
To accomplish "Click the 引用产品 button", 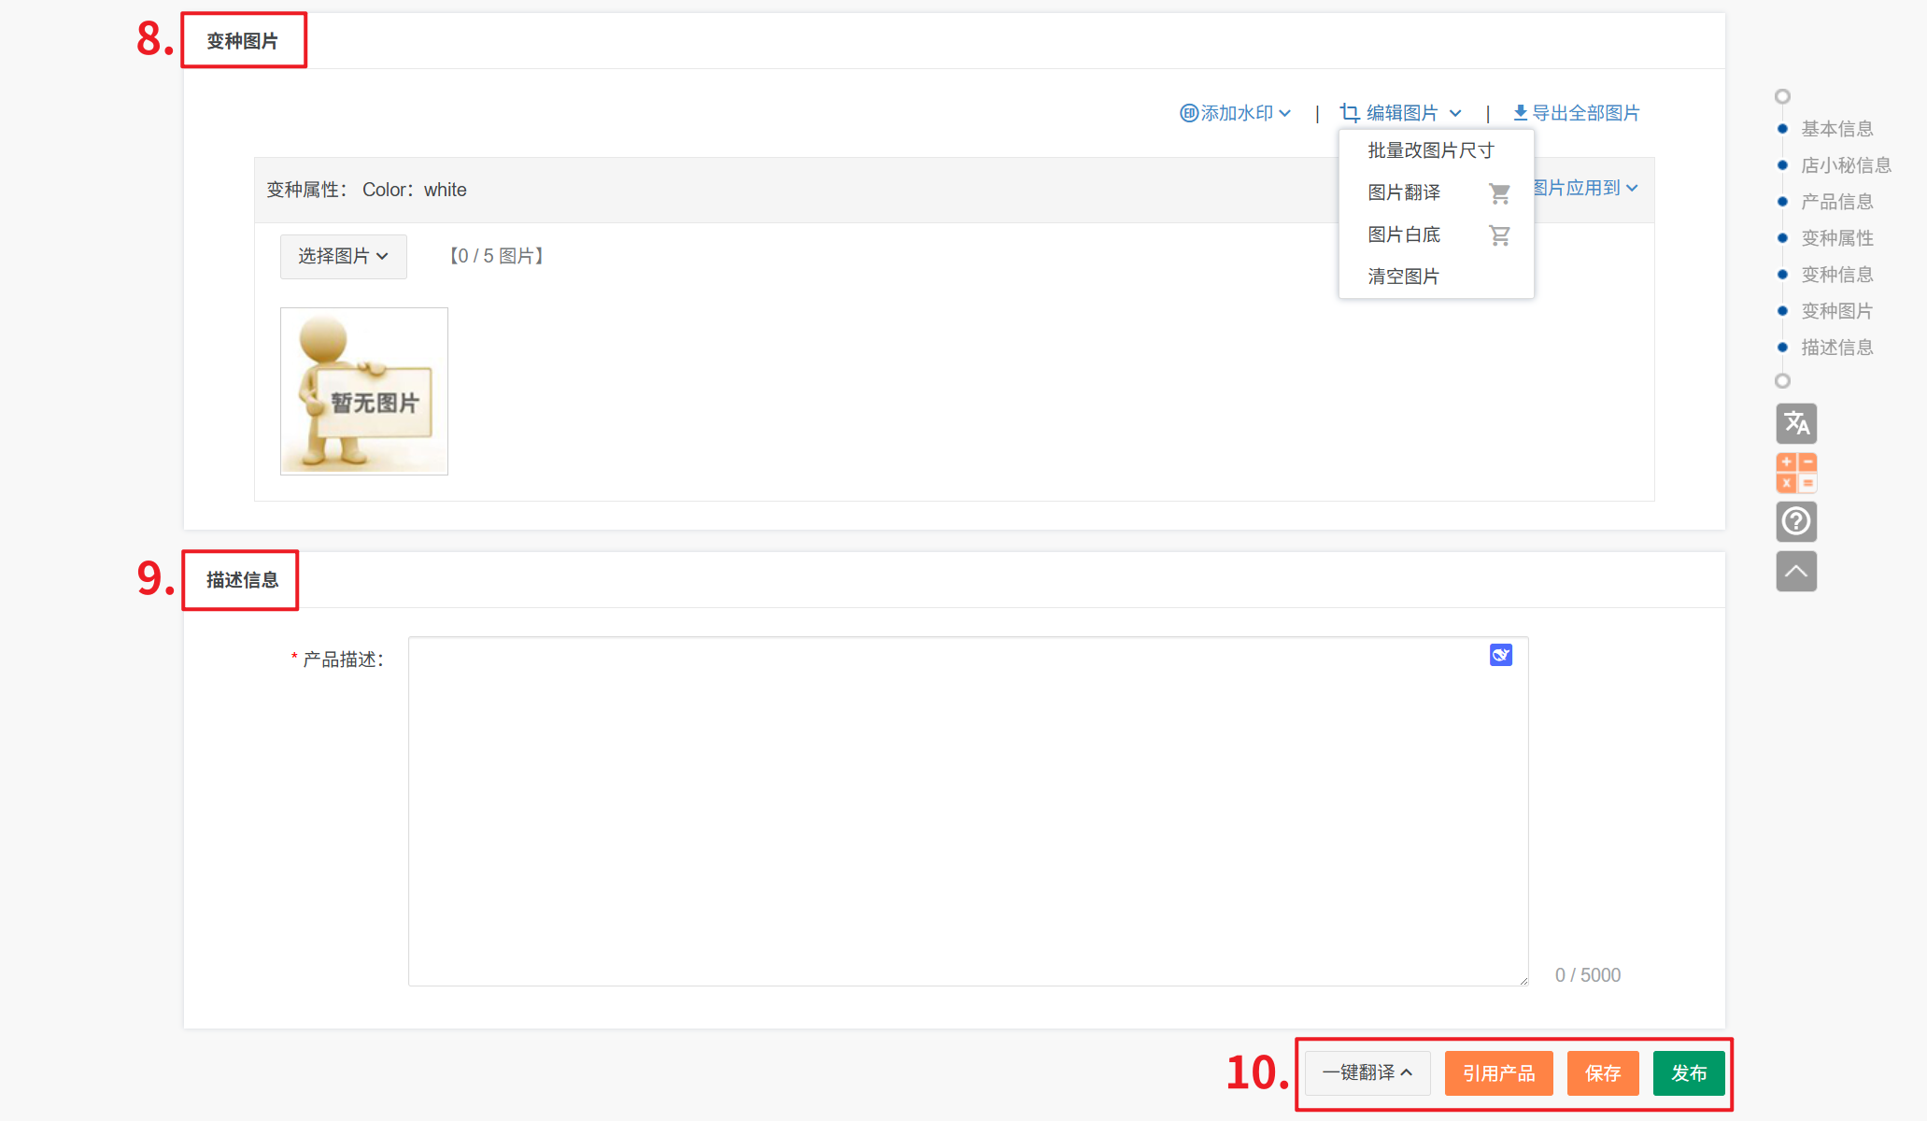I will [x=1498, y=1072].
